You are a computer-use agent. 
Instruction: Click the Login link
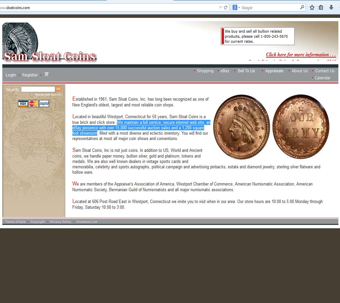(11, 75)
